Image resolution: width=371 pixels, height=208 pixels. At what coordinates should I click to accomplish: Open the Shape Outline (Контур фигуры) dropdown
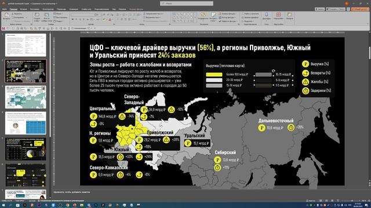pyautogui.click(x=227, y=17)
